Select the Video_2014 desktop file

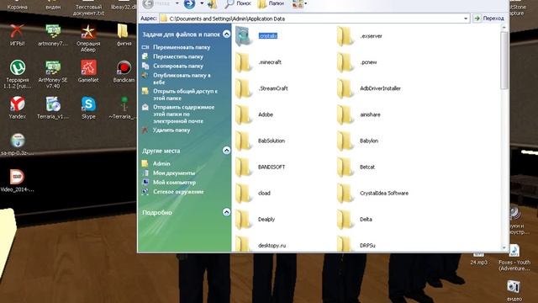[x=17, y=181]
